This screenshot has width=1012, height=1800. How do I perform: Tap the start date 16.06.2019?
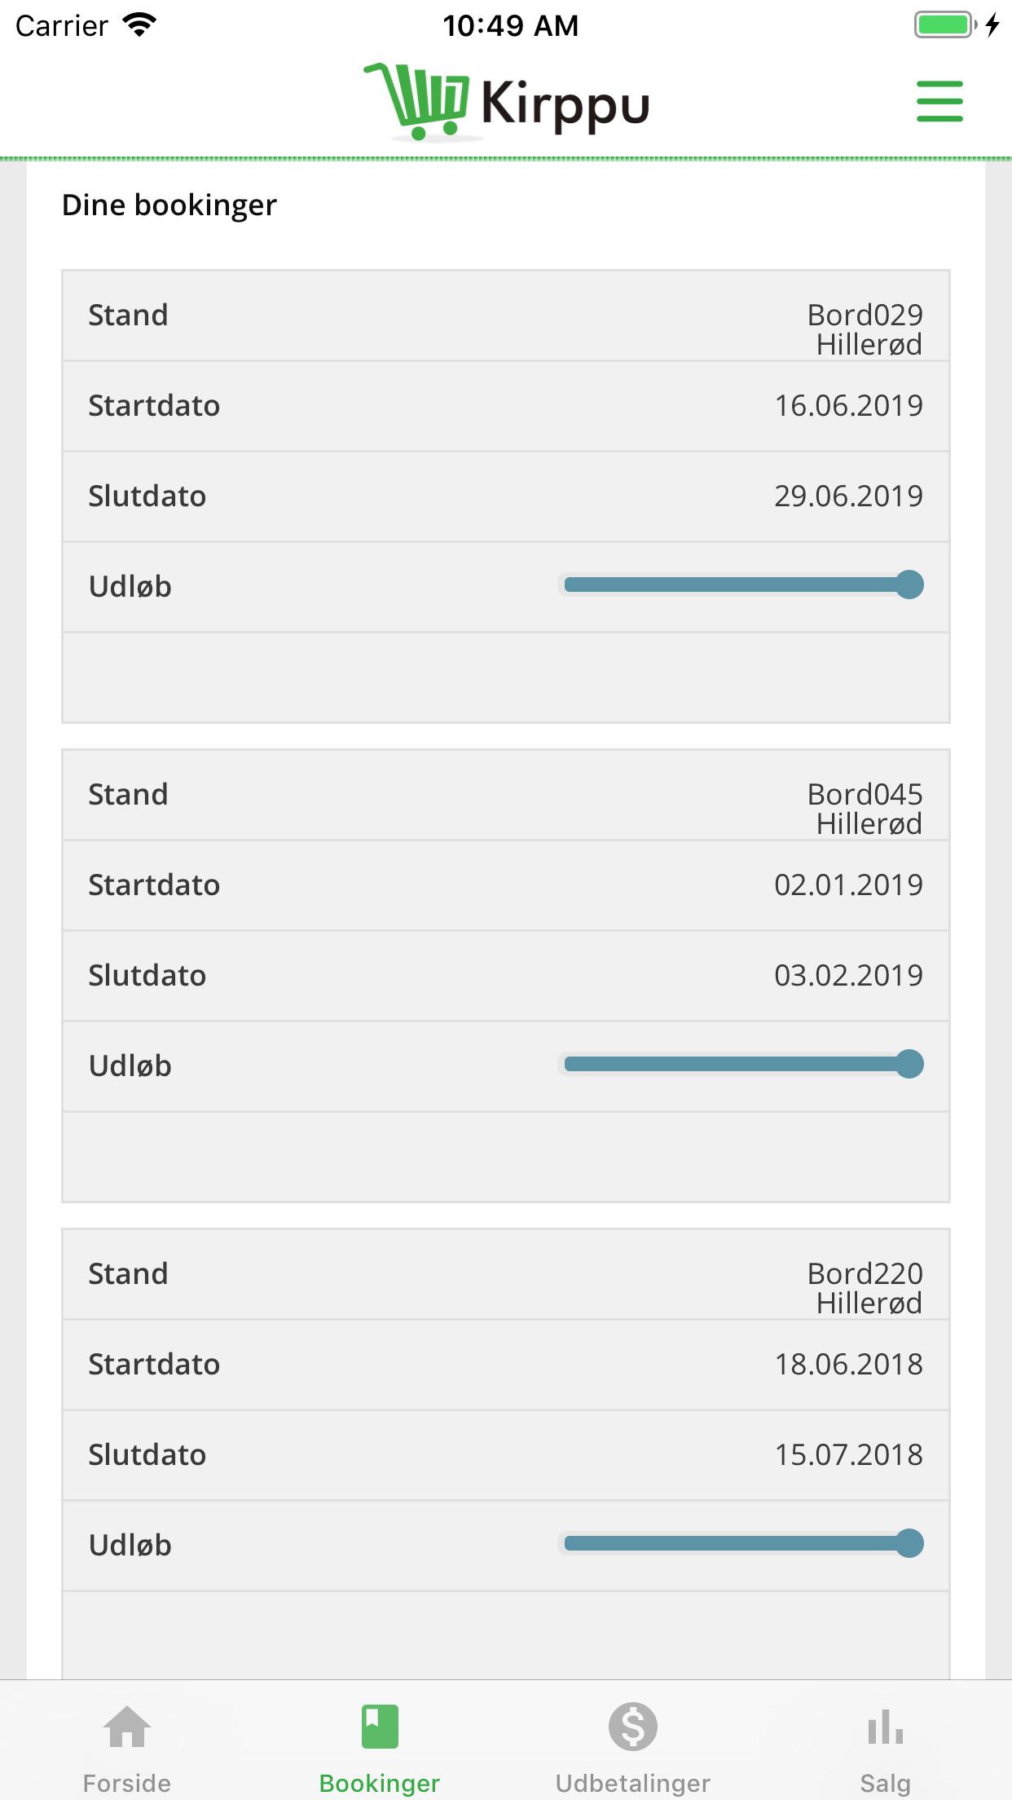(x=848, y=406)
